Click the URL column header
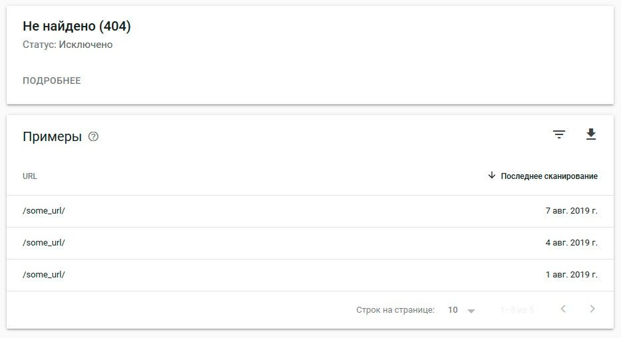Viewport: 621px width, 338px height. tap(30, 176)
